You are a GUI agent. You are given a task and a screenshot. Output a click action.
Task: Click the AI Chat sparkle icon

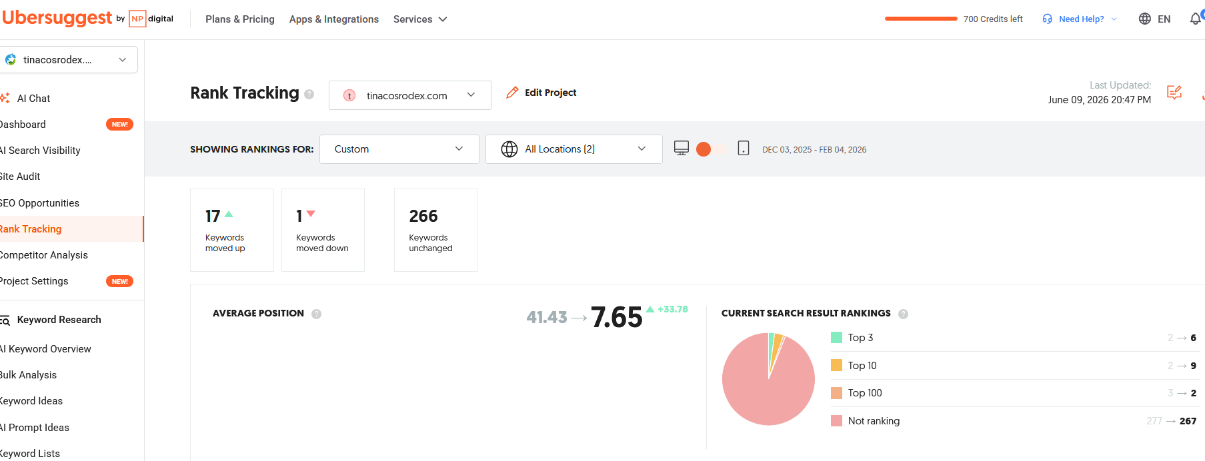[x=5, y=98]
